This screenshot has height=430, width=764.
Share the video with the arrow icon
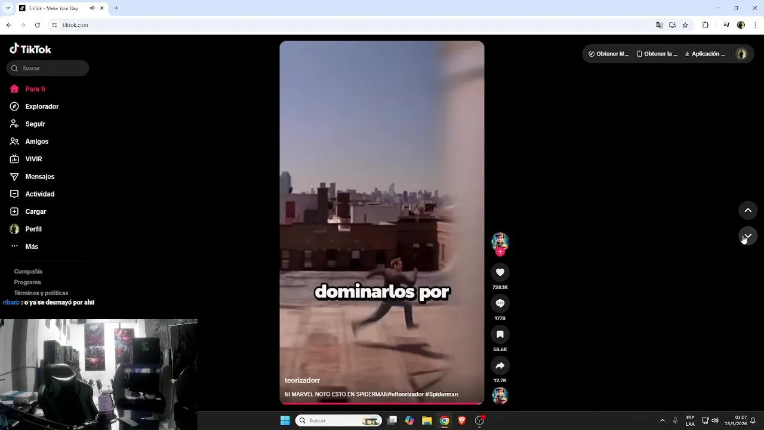(x=500, y=365)
